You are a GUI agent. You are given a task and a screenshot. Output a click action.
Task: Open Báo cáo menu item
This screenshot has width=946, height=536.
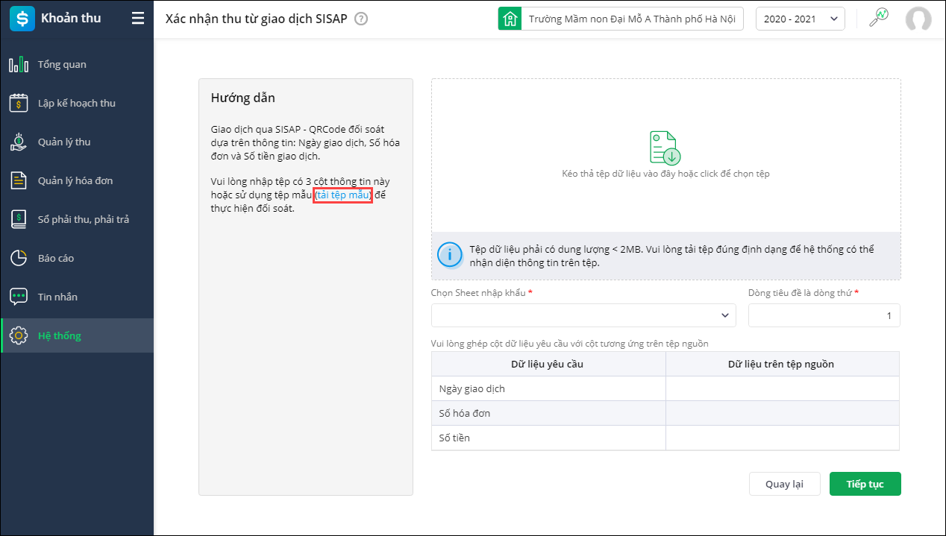(78, 258)
